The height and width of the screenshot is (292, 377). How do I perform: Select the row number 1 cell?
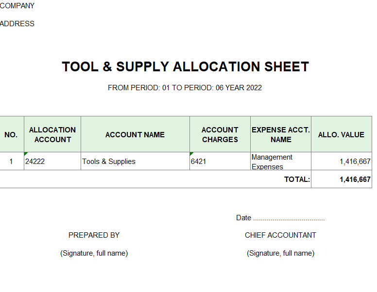(x=11, y=162)
